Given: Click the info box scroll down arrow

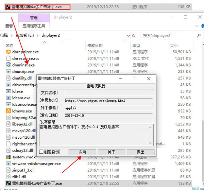Looking at the screenshot, I should tap(150, 143).
